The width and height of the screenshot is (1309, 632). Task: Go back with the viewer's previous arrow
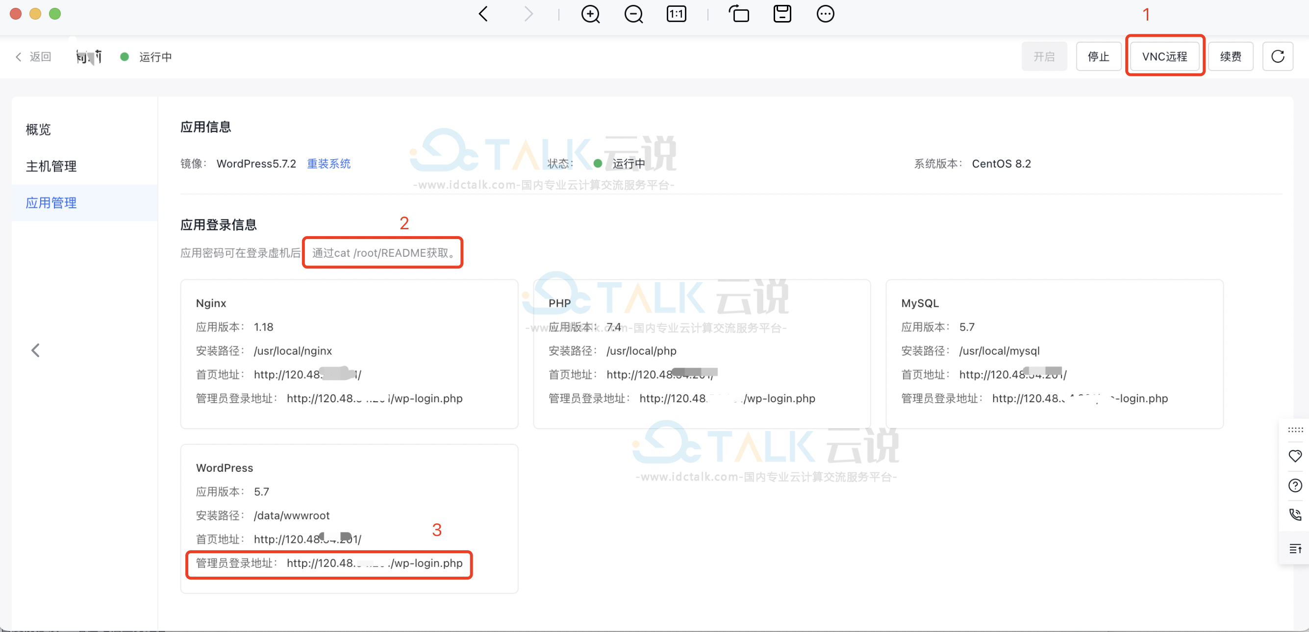[x=483, y=14]
